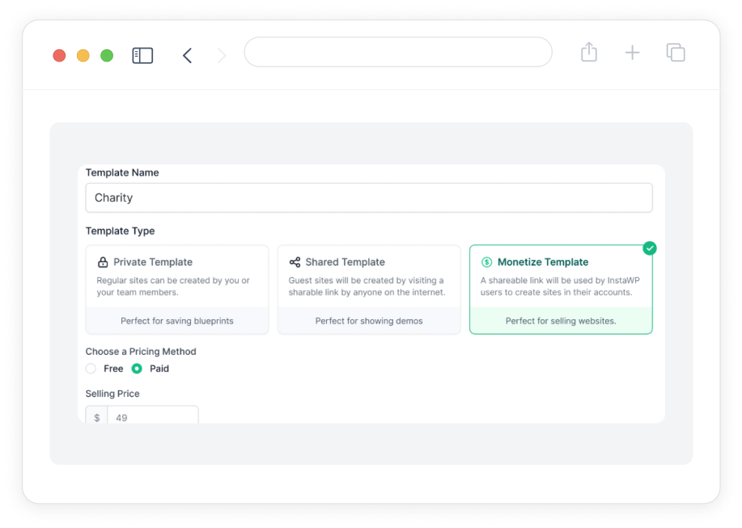
Task: Select the Free pricing radio button
Action: pyautogui.click(x=91, y=368)
